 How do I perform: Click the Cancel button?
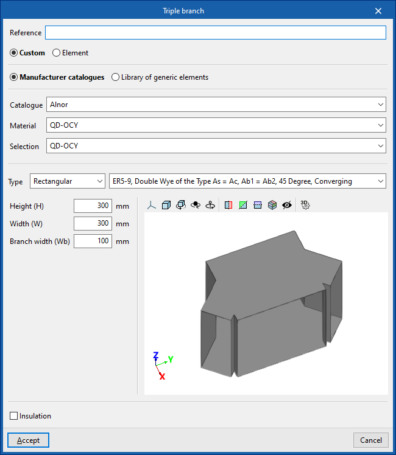coord(371,440)
